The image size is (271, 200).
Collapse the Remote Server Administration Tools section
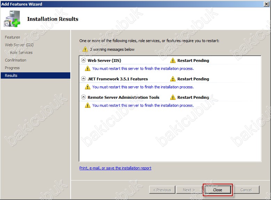[83, 97]
